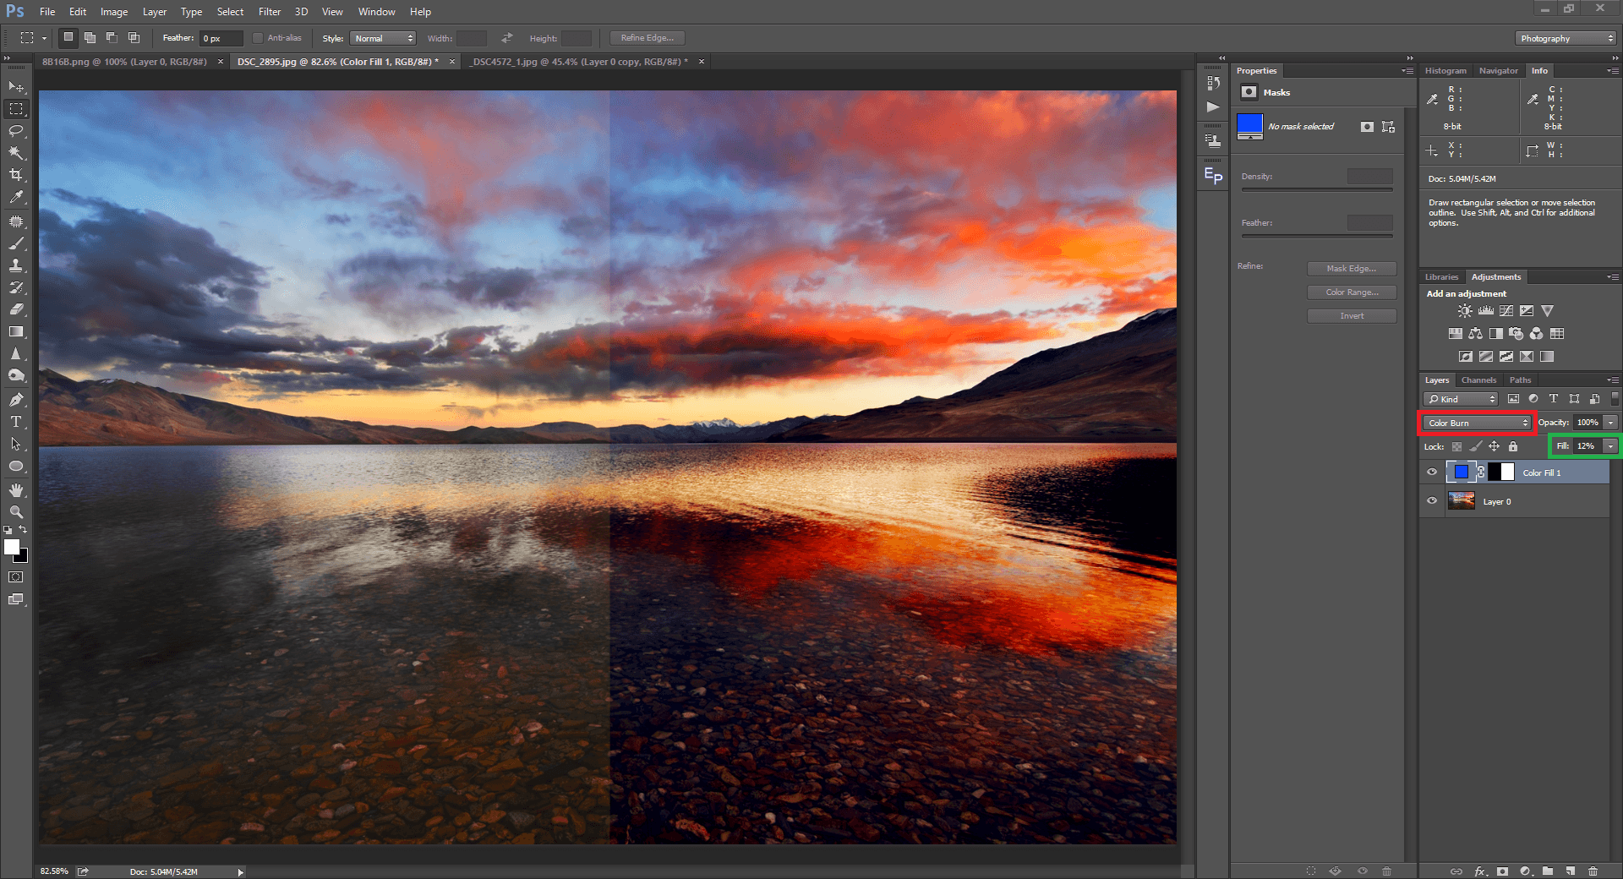The height and width of the screenshot is (879, 1623).
Task: Open the Color Burn blend mode dropdown
Action: coord(1477,423)
